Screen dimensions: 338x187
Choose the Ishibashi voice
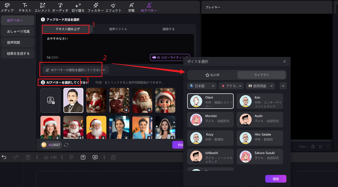tap(210, 157)
